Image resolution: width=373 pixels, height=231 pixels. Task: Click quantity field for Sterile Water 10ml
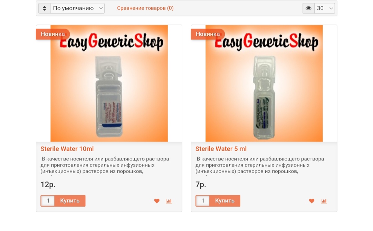click(x=48, y=201)
